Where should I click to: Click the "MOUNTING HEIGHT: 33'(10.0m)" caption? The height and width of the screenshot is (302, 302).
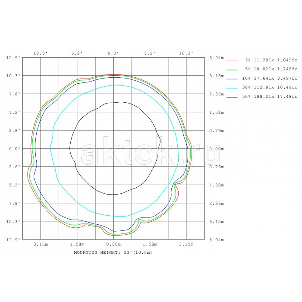click(113, 252)
